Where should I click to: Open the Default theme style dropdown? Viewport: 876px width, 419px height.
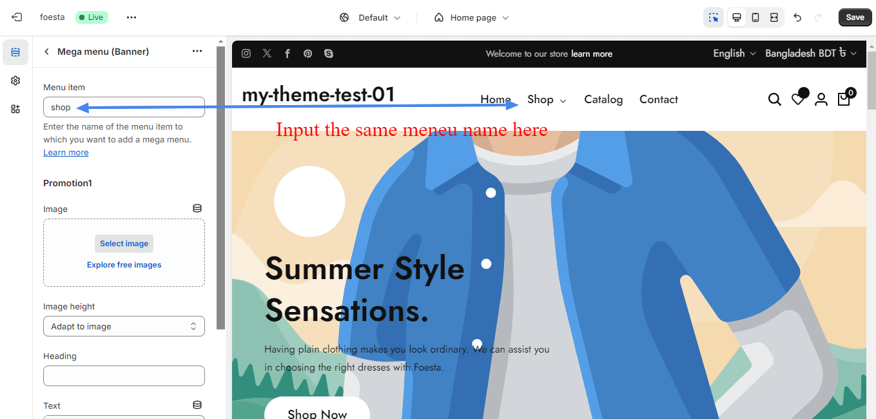point(371,17)
